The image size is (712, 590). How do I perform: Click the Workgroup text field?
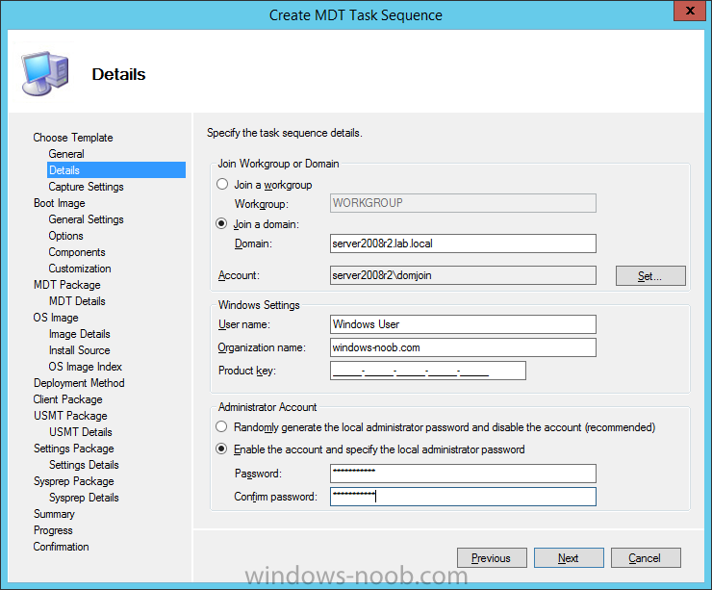point(463,203)
